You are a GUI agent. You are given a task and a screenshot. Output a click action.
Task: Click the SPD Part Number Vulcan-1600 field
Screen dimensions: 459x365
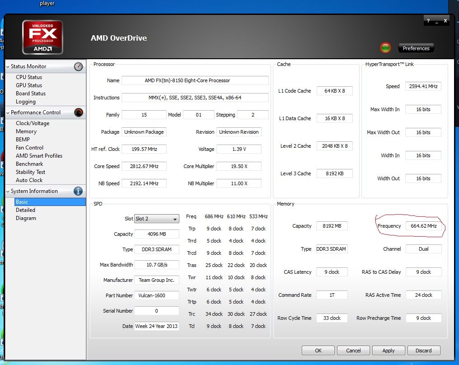point(157,295)
